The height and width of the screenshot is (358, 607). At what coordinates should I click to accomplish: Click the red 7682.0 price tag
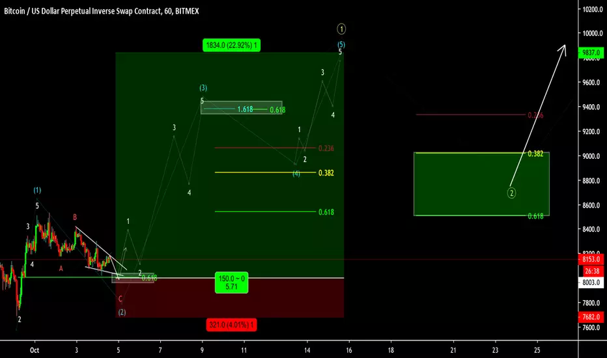[591, 317]
